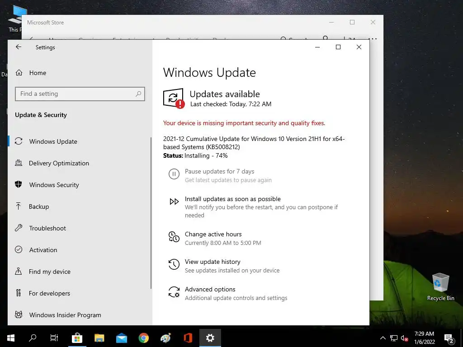Click Install updates as soon as possible

(x=233, y=199)
